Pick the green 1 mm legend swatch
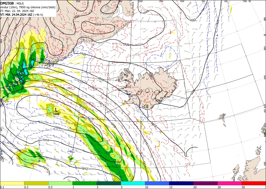 point(85,183)
